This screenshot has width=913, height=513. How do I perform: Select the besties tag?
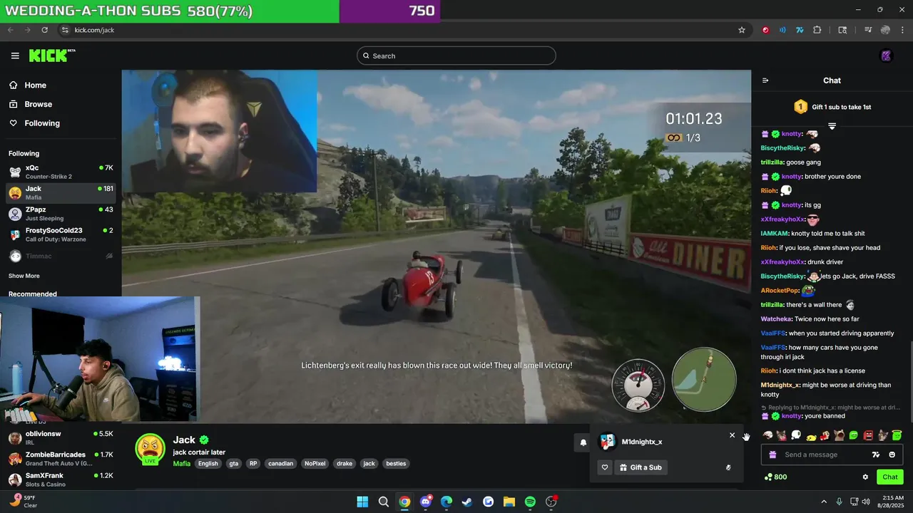[396, 463]
